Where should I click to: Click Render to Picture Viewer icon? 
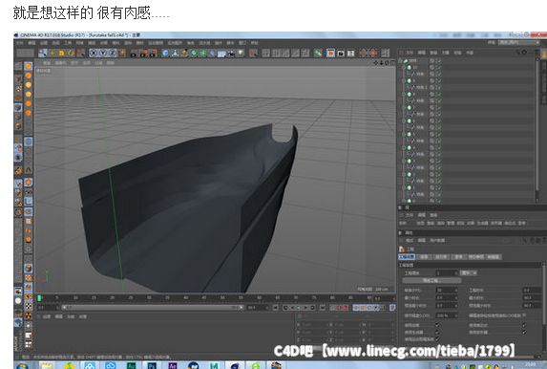(143, 54)
